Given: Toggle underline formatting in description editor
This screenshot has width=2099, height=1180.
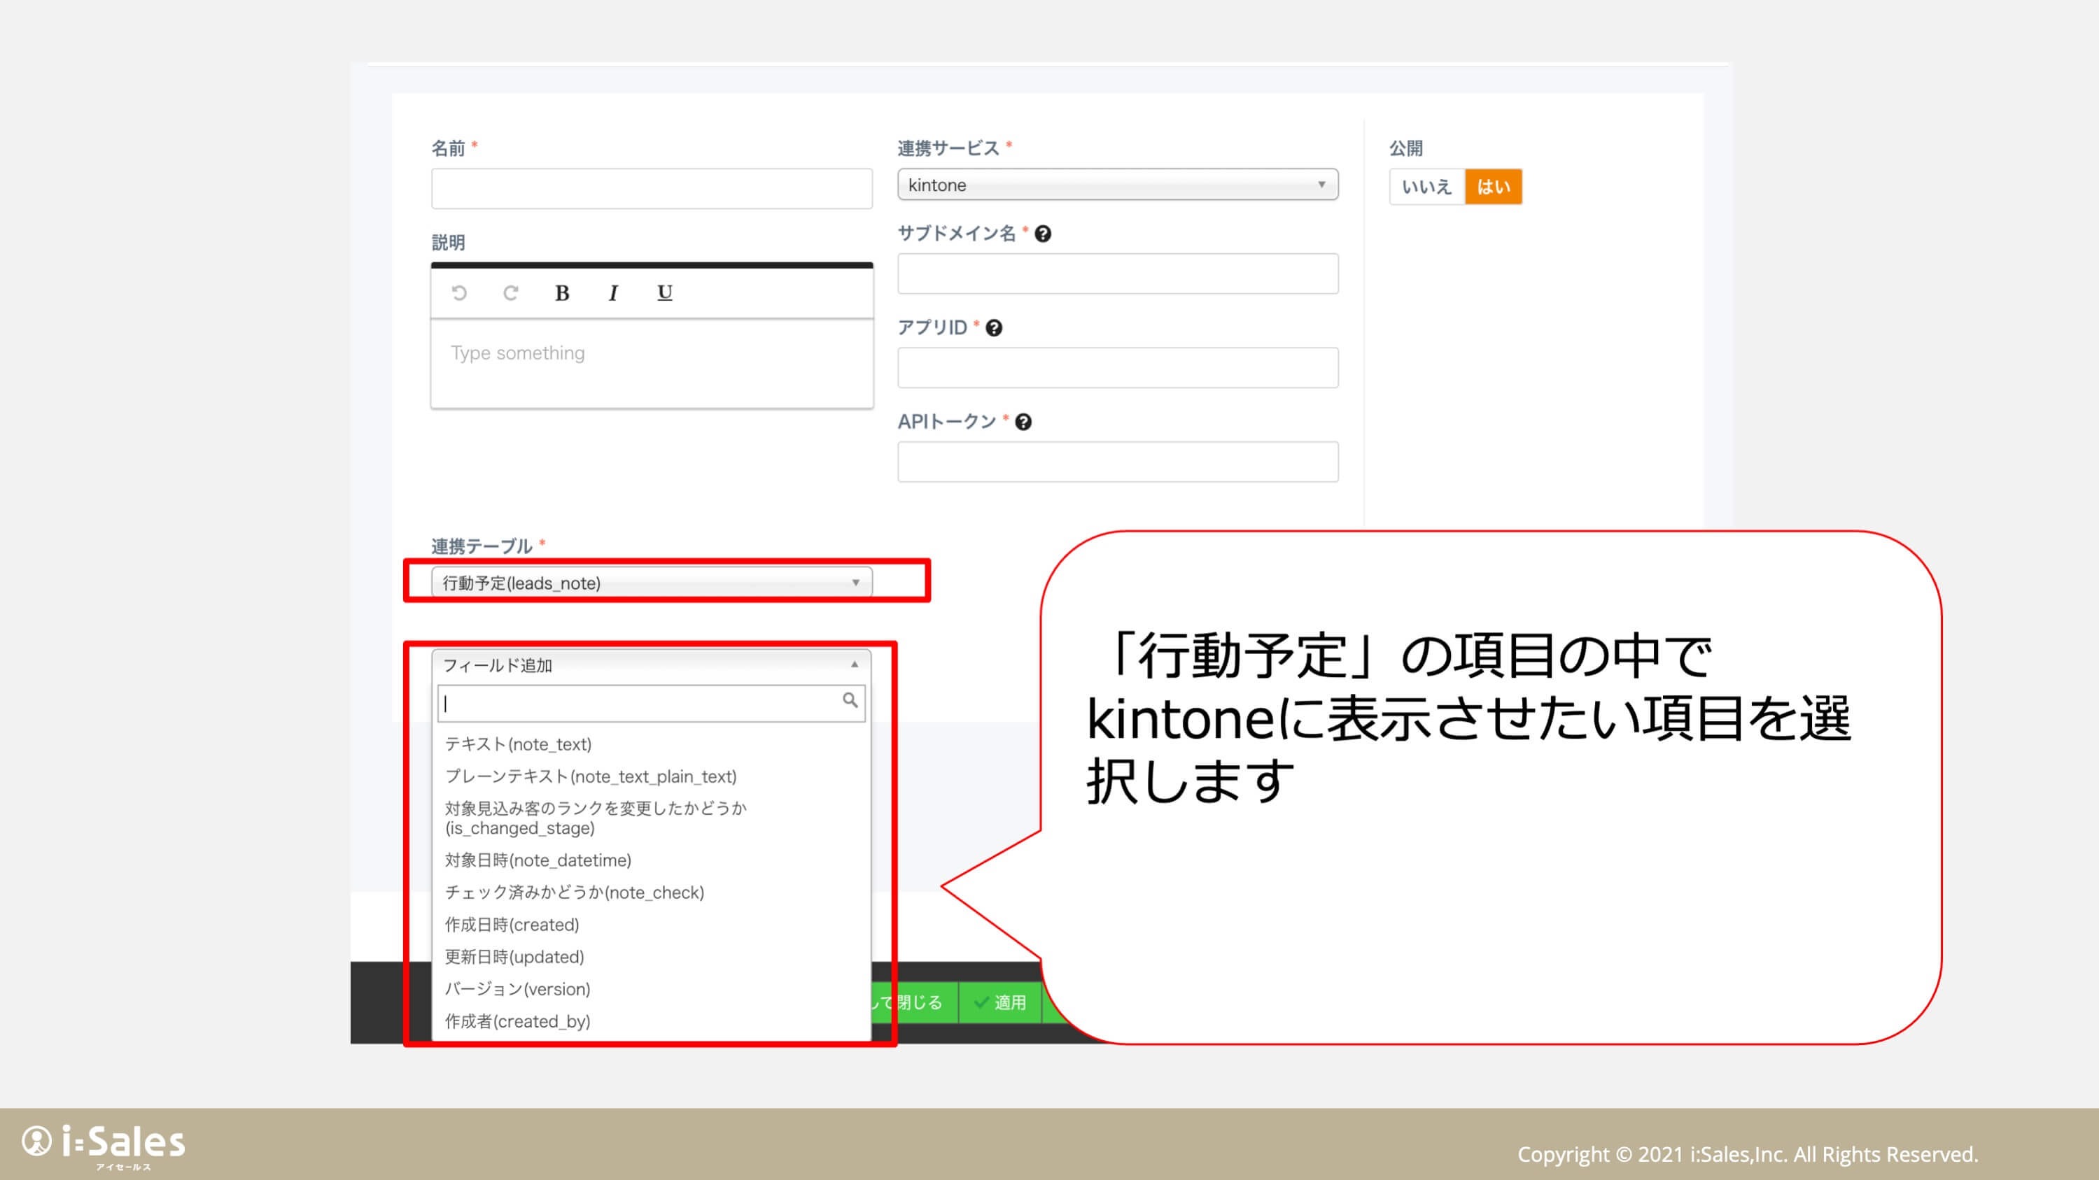Looking at the screenshot, I should tap(665, 292).
